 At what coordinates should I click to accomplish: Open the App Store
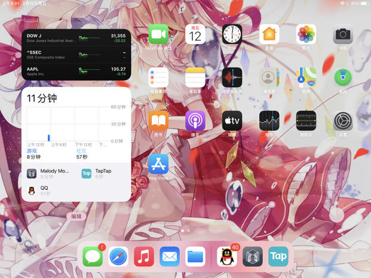click(158, 164)
